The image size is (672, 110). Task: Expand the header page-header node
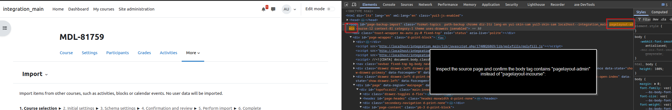point(361,98)
